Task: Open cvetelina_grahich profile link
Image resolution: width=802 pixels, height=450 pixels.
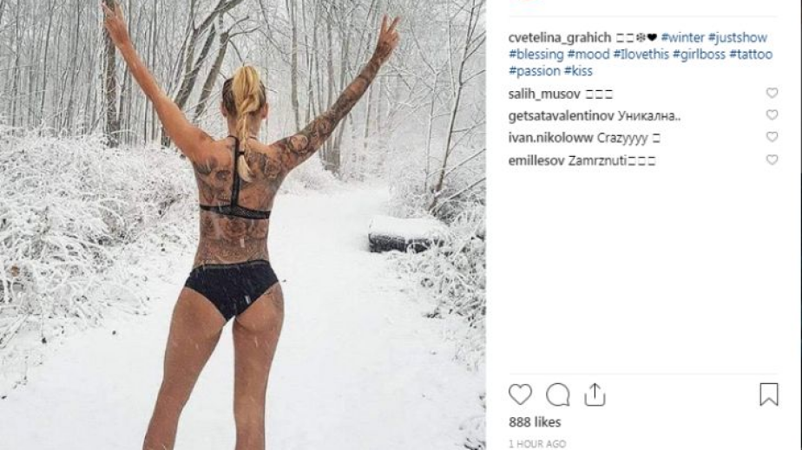Action: point(560,38)
